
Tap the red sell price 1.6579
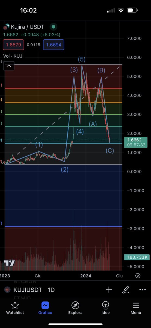click(13, 45)
